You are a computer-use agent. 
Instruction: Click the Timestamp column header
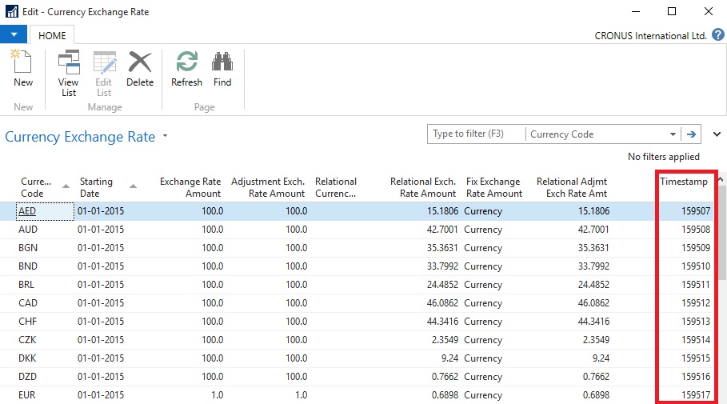coord(683,182)
